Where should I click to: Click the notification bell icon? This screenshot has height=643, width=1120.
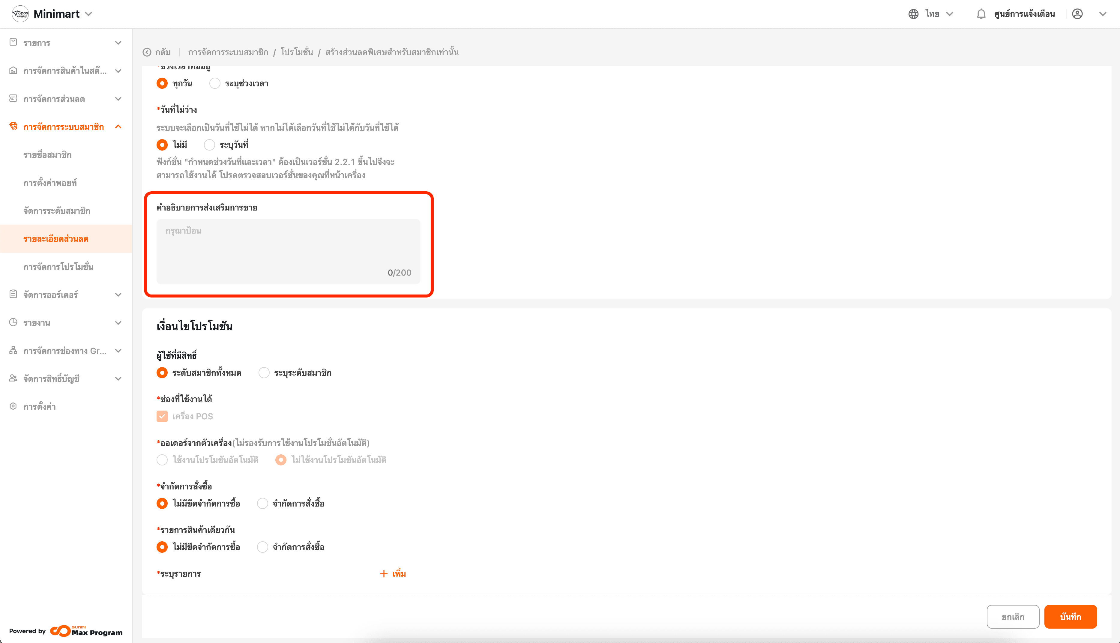point(981,14)
